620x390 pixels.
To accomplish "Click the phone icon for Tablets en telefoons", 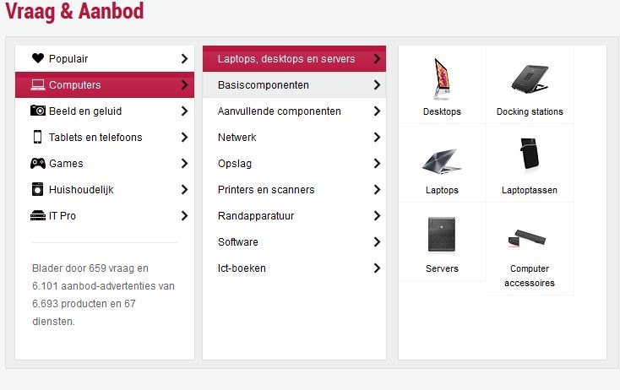I will coord(37,137).
